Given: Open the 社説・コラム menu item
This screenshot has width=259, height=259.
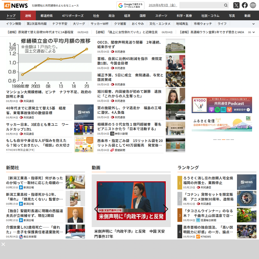Looking at the screenshot, I should (210, 16).
